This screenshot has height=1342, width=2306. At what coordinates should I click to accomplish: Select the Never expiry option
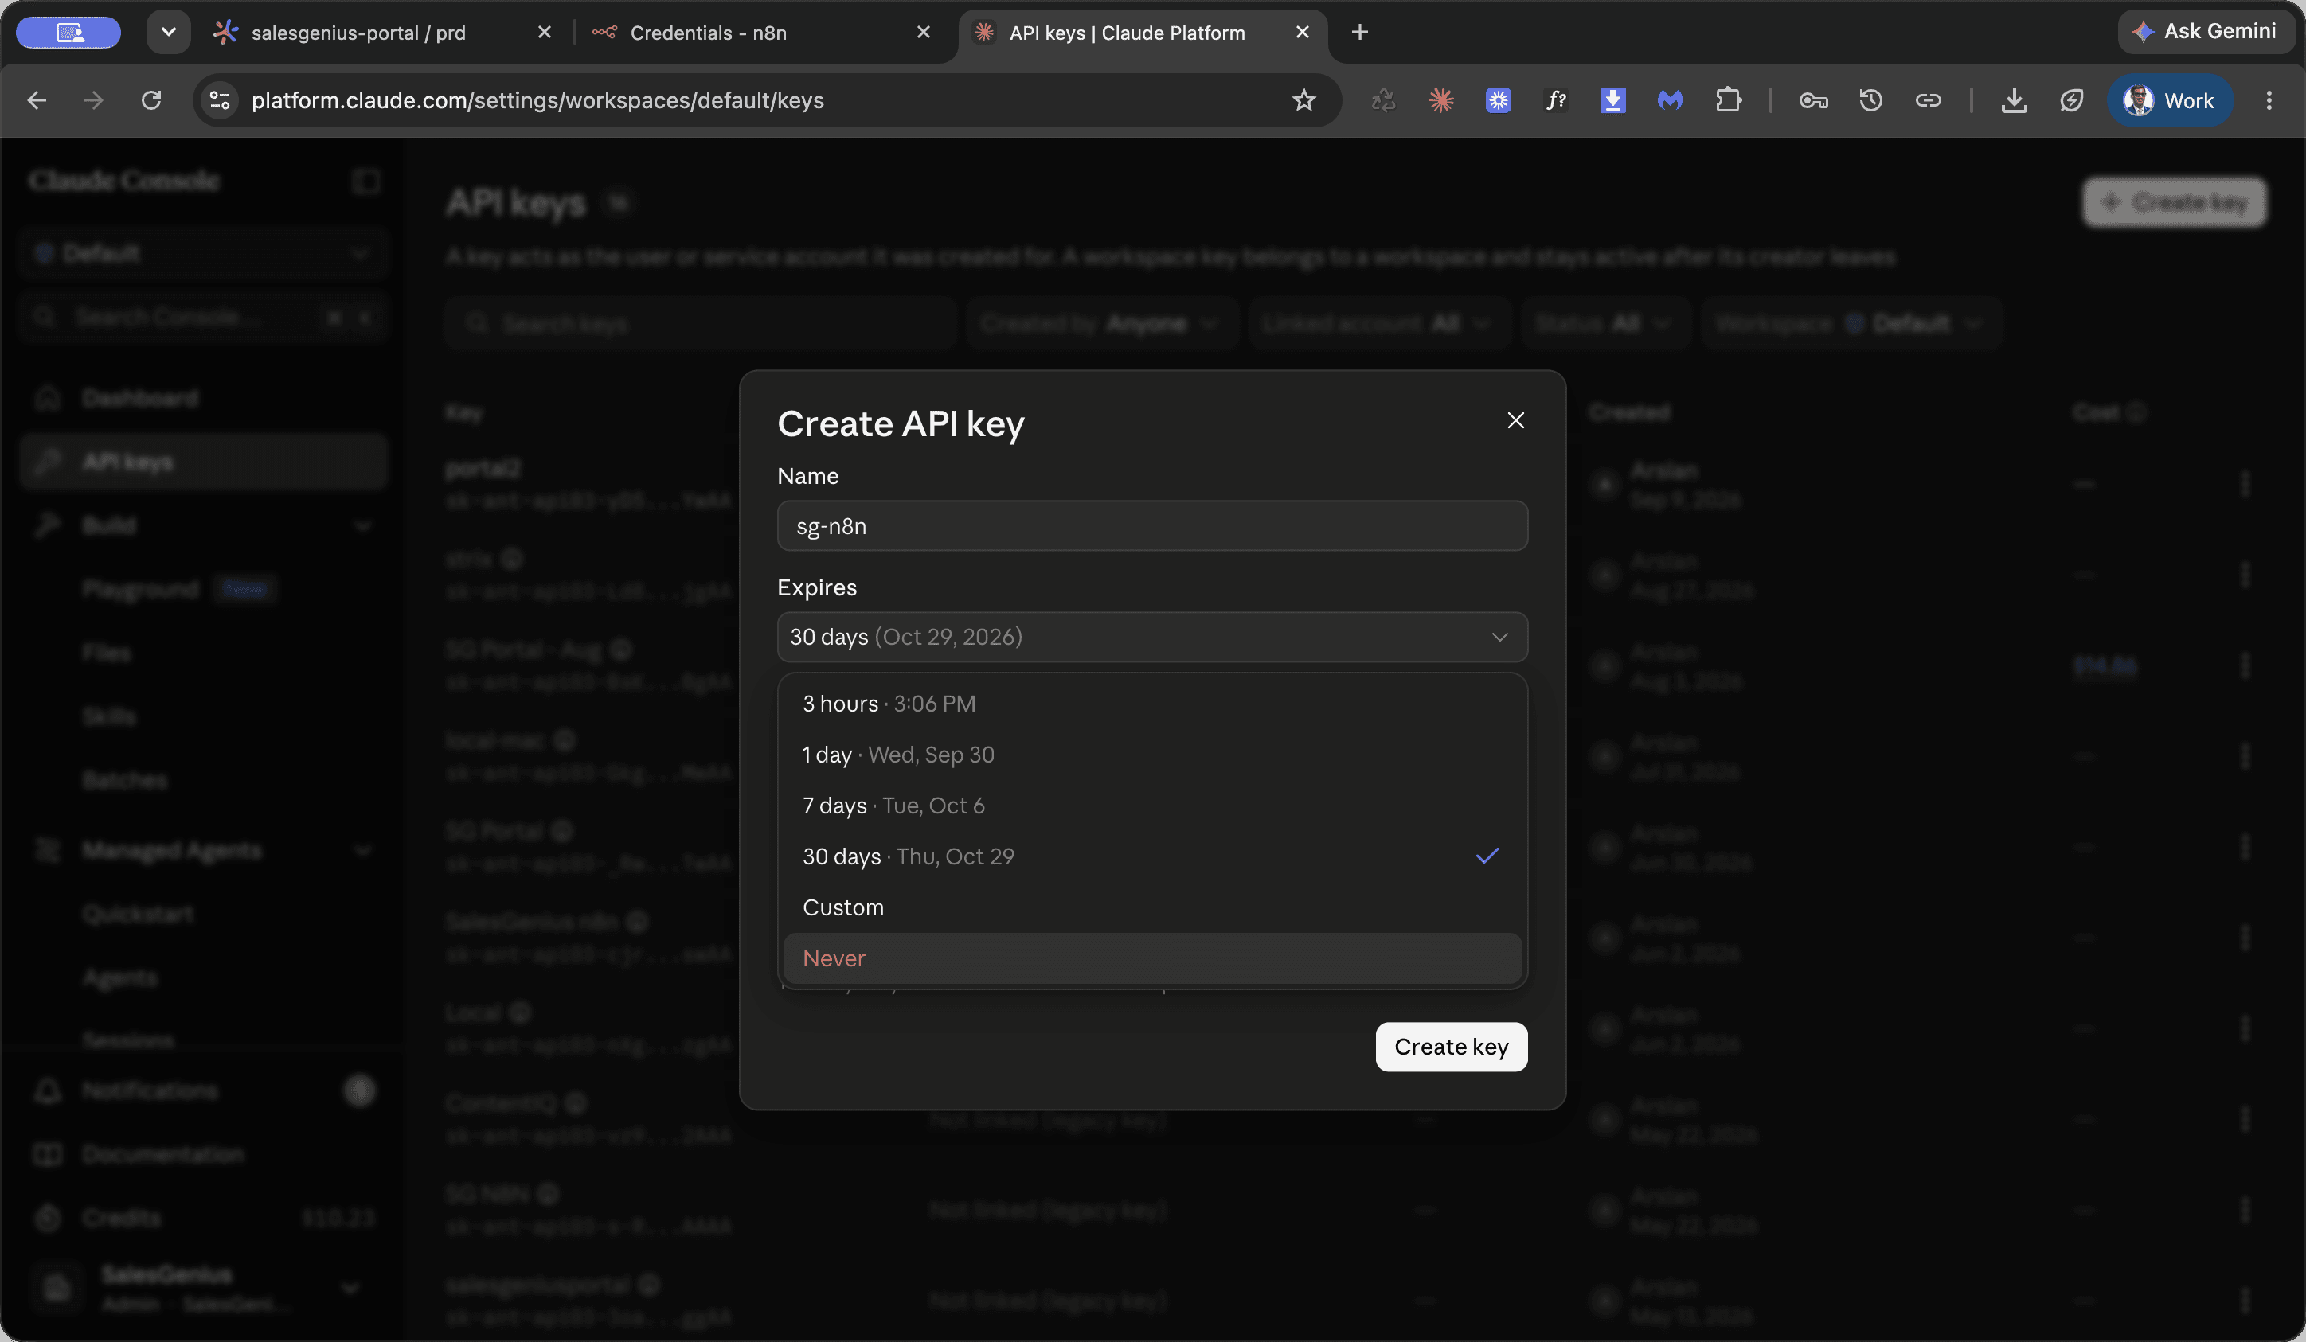point(1152,958)
